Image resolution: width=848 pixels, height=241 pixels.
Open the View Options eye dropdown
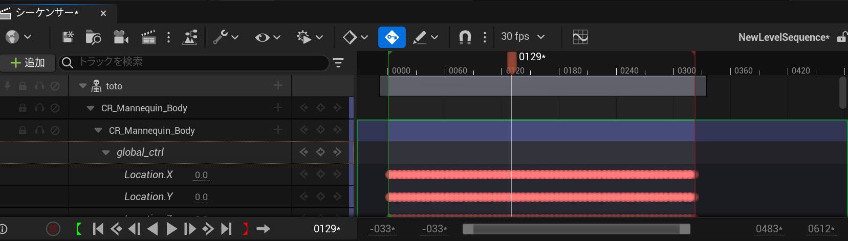[268, 37]
